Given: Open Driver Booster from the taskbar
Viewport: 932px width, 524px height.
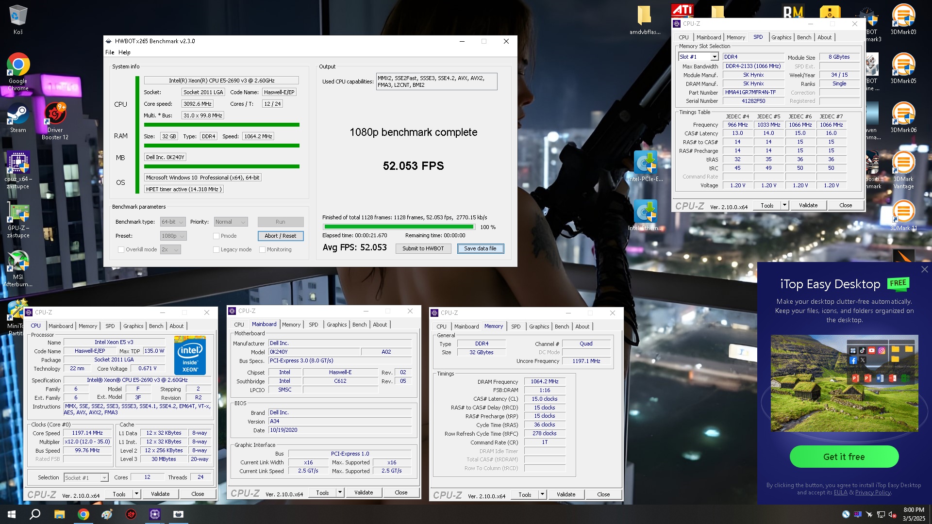Looking at the screenshot, I should click(x=131, y=514).
